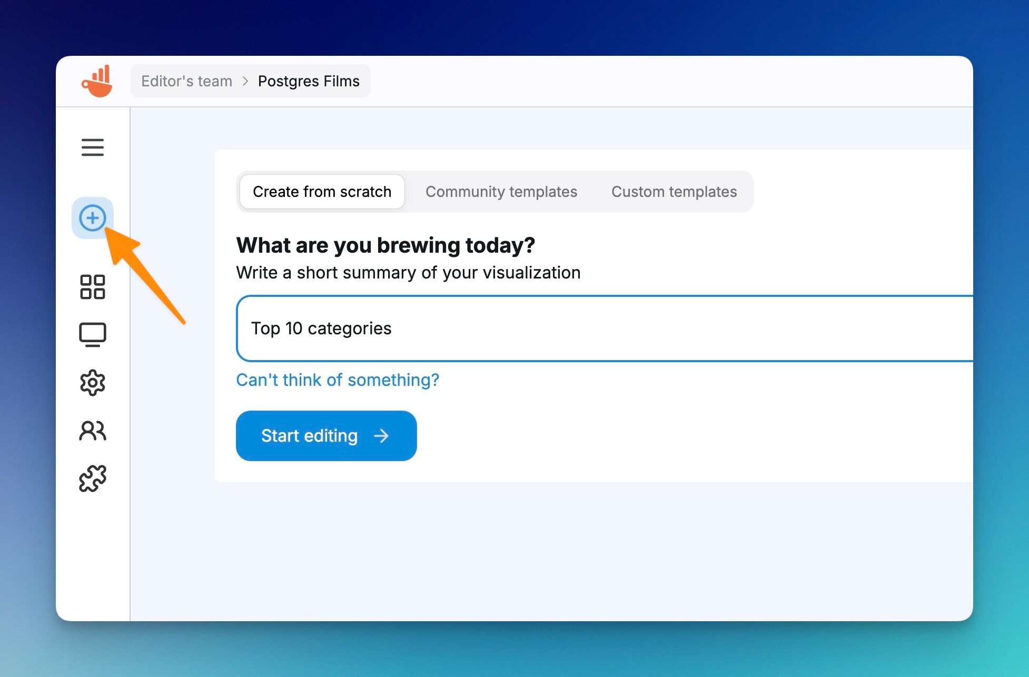Viewport: 1029px width, 677px height.
Task: Click the Can't think of something? link
Action: pyautogui.click(x=337, y=380)
